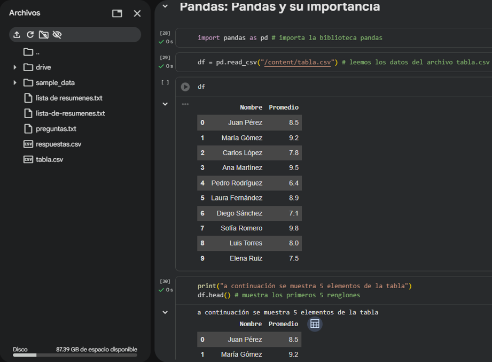Click into the df.head() code line

279,295
